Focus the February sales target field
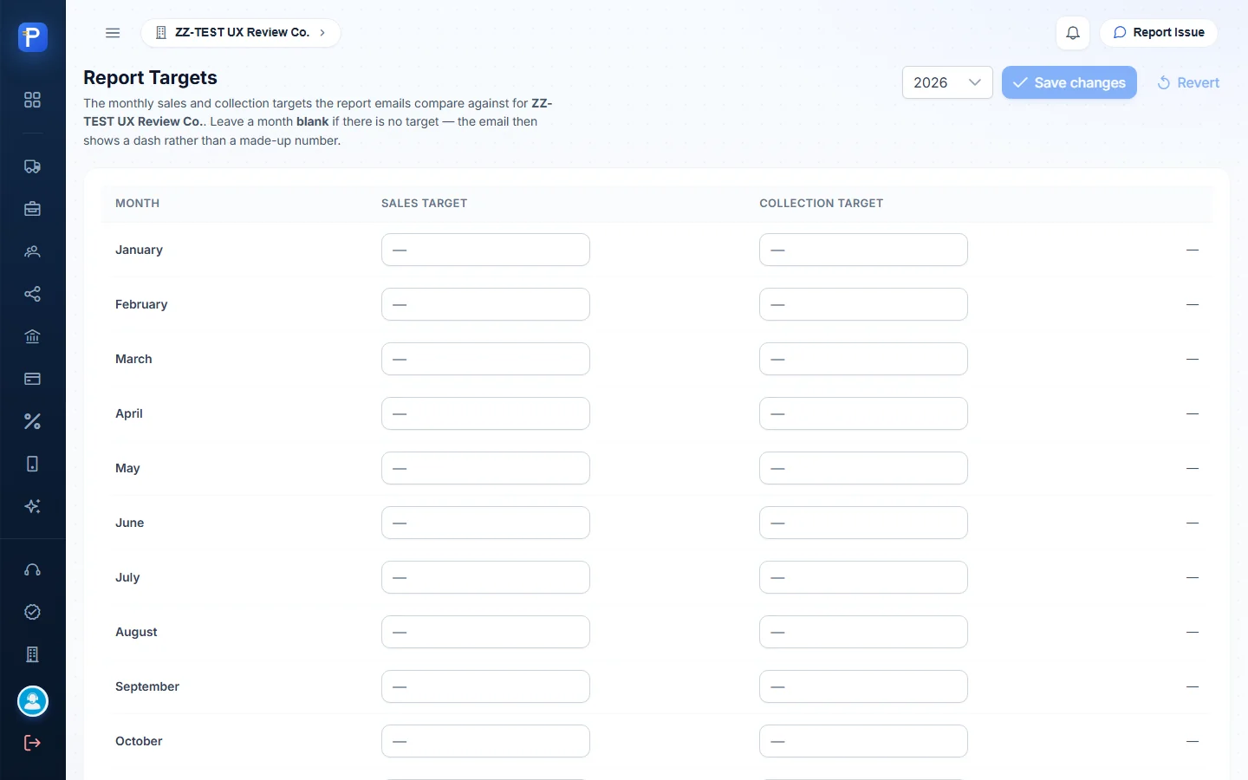Viewport: 1248px width, 780px height. (485, 304)
